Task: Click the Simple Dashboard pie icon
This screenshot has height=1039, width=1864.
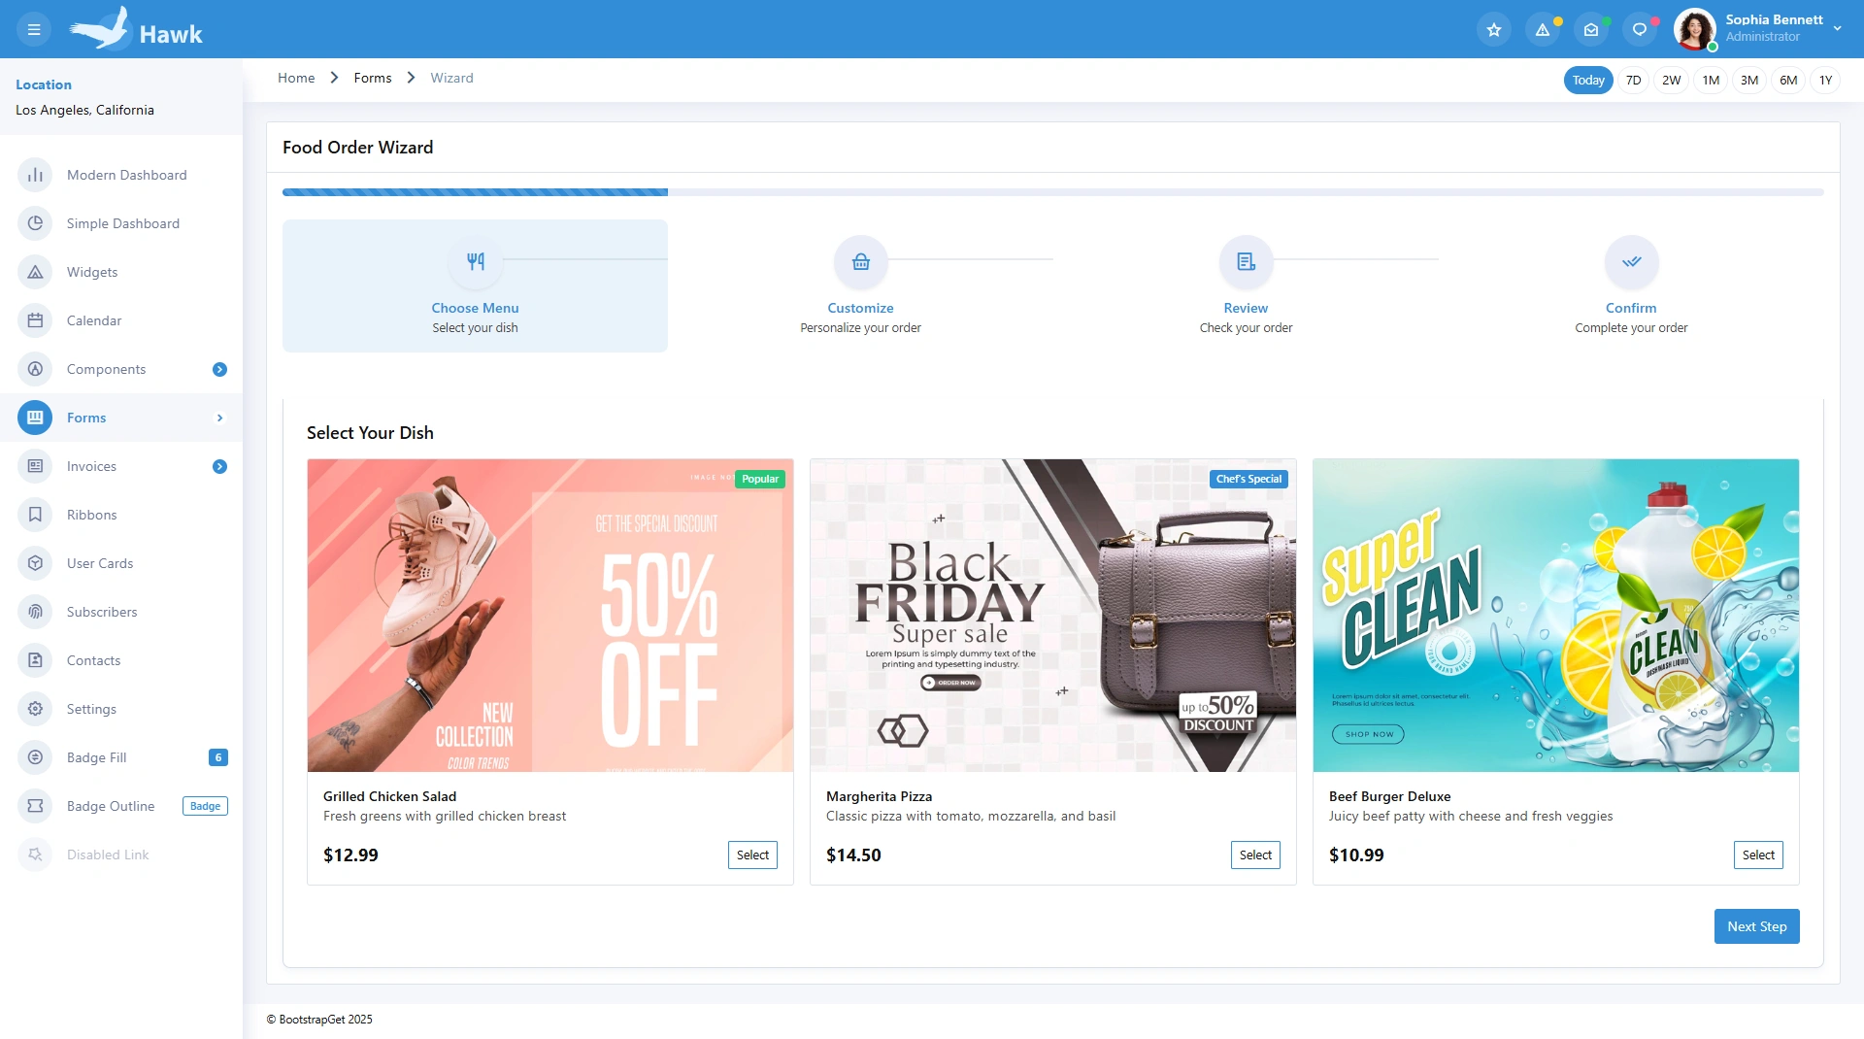Action: [35, 223]
